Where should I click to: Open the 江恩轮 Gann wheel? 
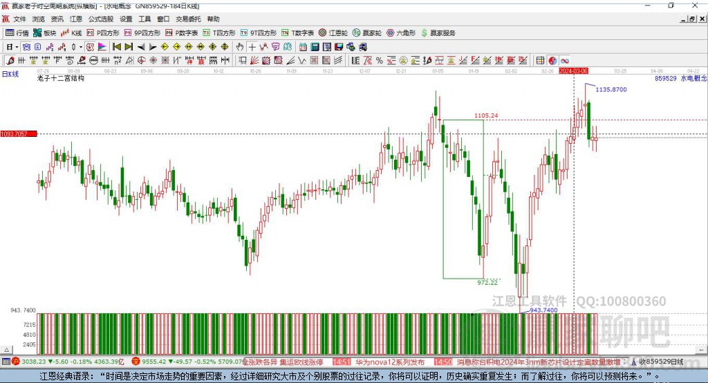[333, 33]
